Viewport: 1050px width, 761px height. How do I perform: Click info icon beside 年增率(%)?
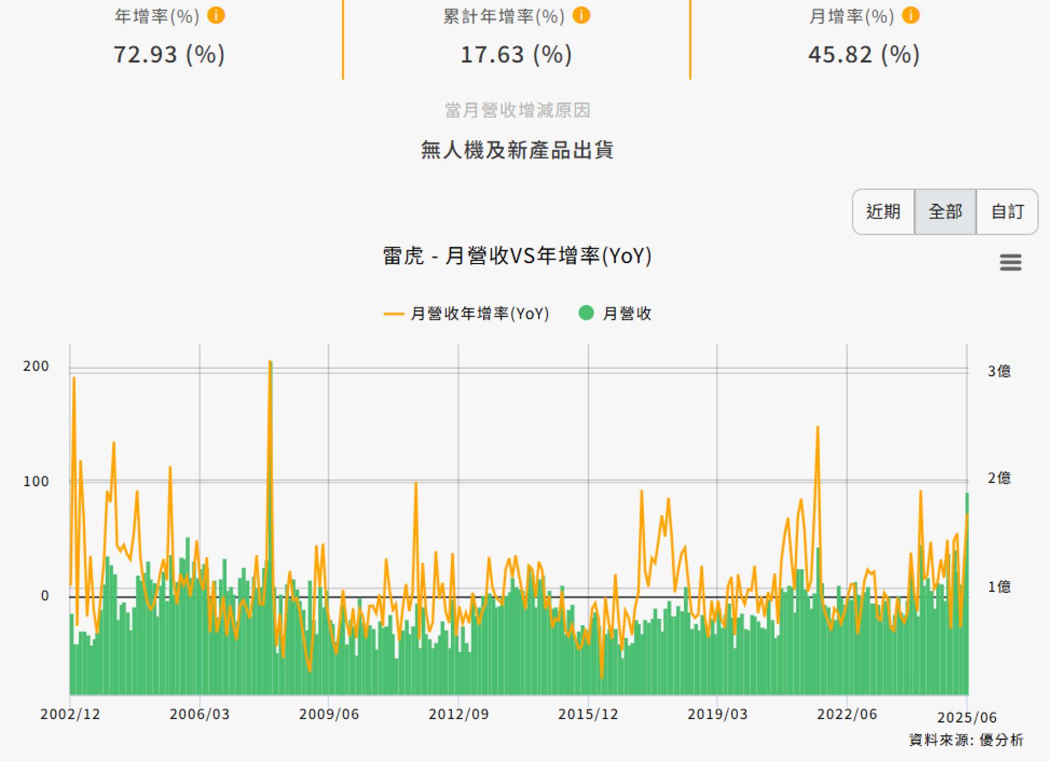216,15
